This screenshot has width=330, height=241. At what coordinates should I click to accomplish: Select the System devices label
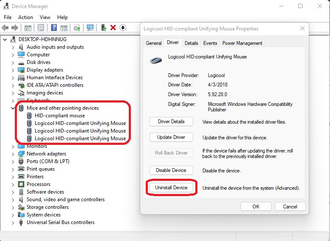tap(44, 215)
